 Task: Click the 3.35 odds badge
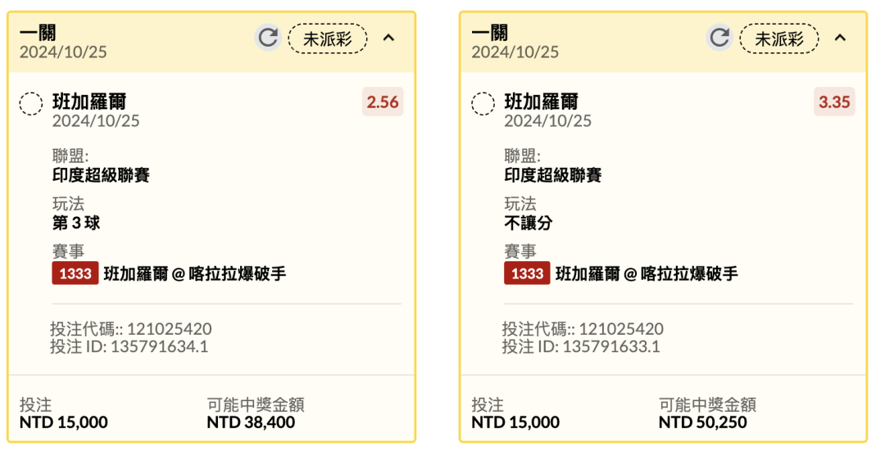834,102
